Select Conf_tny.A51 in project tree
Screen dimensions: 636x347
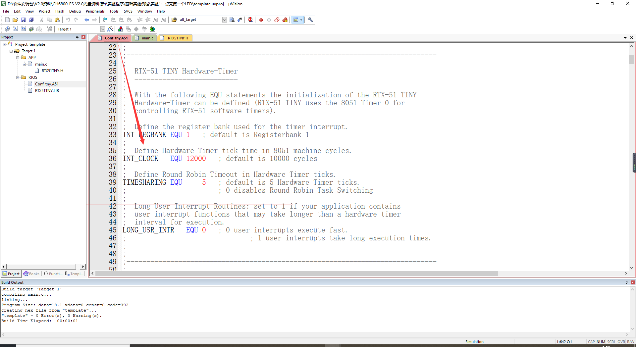(x=47, y=84)
